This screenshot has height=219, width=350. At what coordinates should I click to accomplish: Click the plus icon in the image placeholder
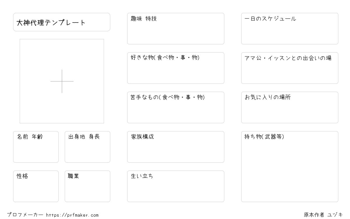point(62,81)
